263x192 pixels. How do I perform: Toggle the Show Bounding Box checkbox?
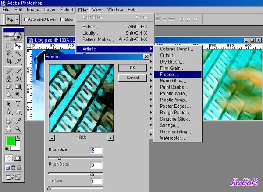click(62, 19)
